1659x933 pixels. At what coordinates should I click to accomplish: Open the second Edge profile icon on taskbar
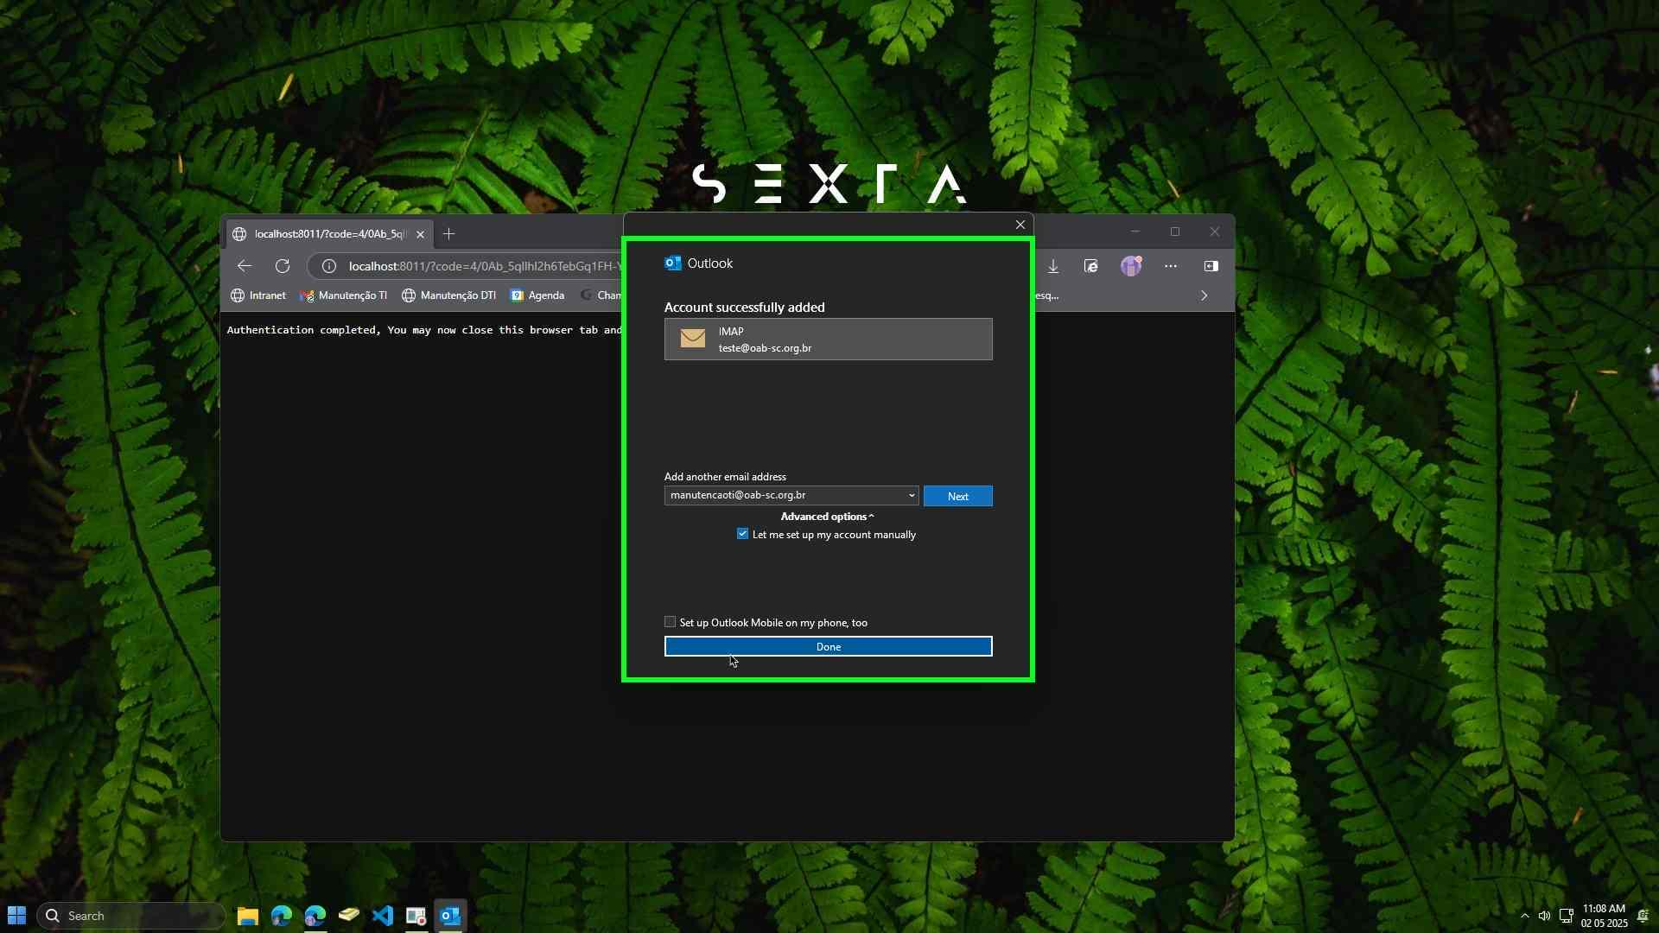315,916
